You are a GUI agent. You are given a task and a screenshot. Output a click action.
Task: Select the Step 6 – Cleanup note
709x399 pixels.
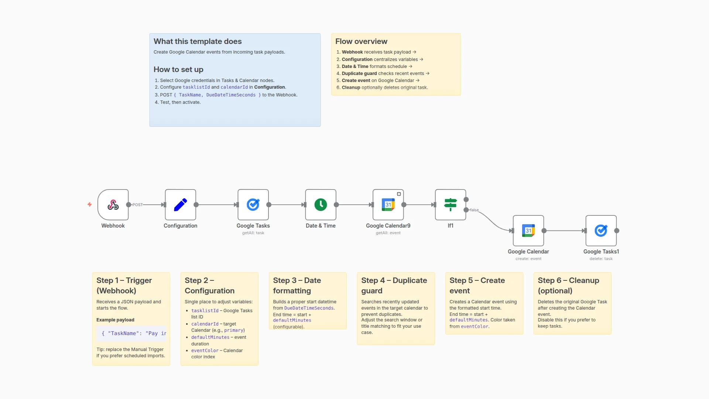[572, 303]
